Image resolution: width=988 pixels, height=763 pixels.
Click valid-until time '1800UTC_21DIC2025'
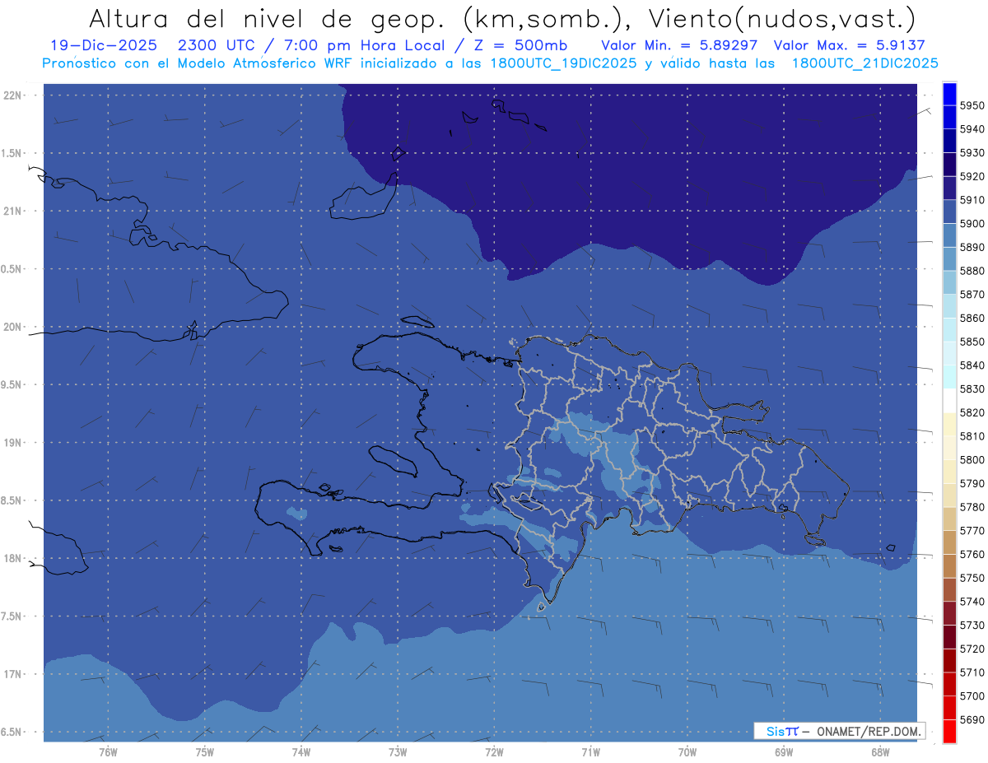(x=864, y=63)
